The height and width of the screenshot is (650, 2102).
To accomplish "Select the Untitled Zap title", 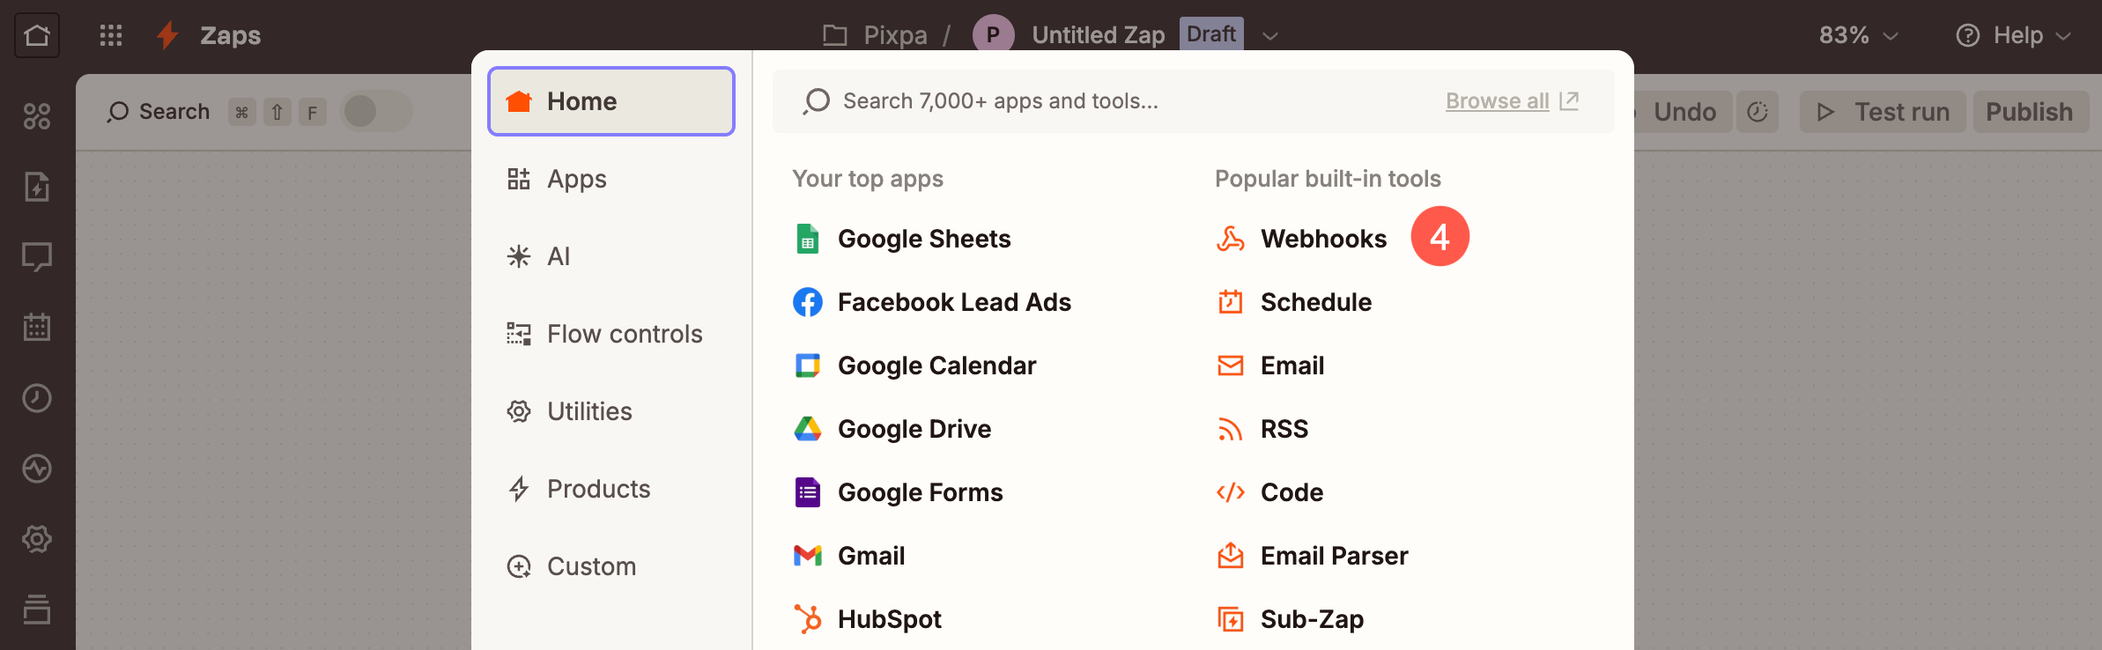I will pos(1098,35).
